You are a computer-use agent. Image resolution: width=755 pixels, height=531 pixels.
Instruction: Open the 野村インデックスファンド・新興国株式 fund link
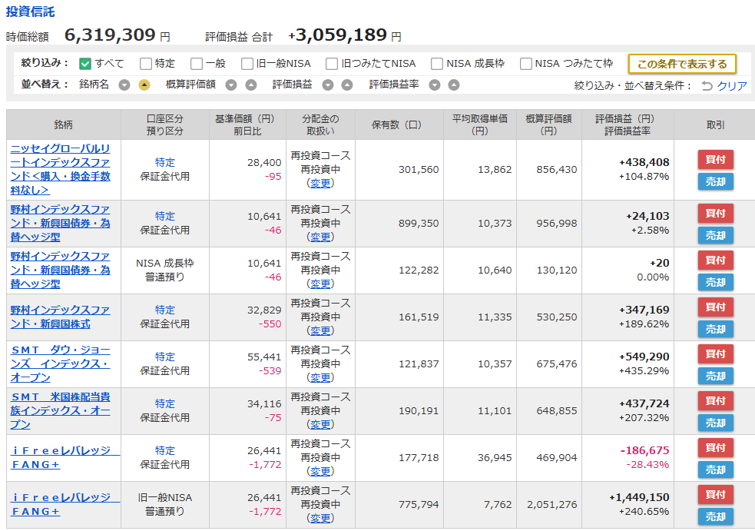[x=60, y=317]
